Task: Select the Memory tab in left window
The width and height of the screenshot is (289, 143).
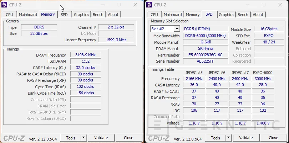Action: click(48, 14)
